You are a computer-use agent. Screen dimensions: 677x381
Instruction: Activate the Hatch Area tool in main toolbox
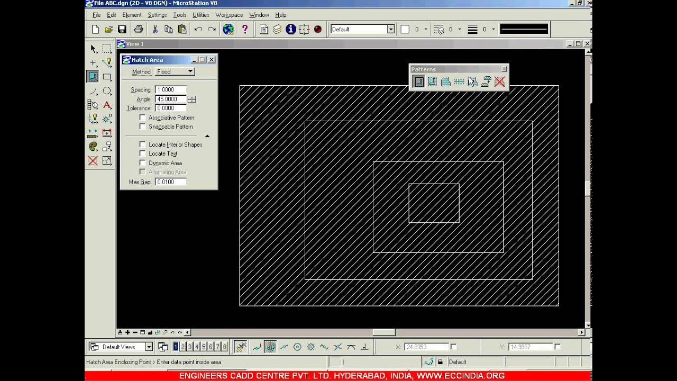[93, 77]
